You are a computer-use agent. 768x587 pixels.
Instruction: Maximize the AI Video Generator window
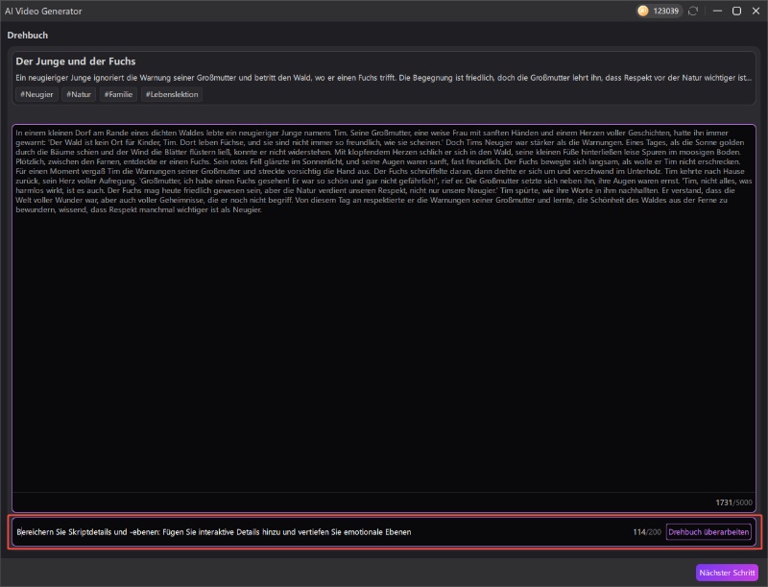click(x=736, y=11)
